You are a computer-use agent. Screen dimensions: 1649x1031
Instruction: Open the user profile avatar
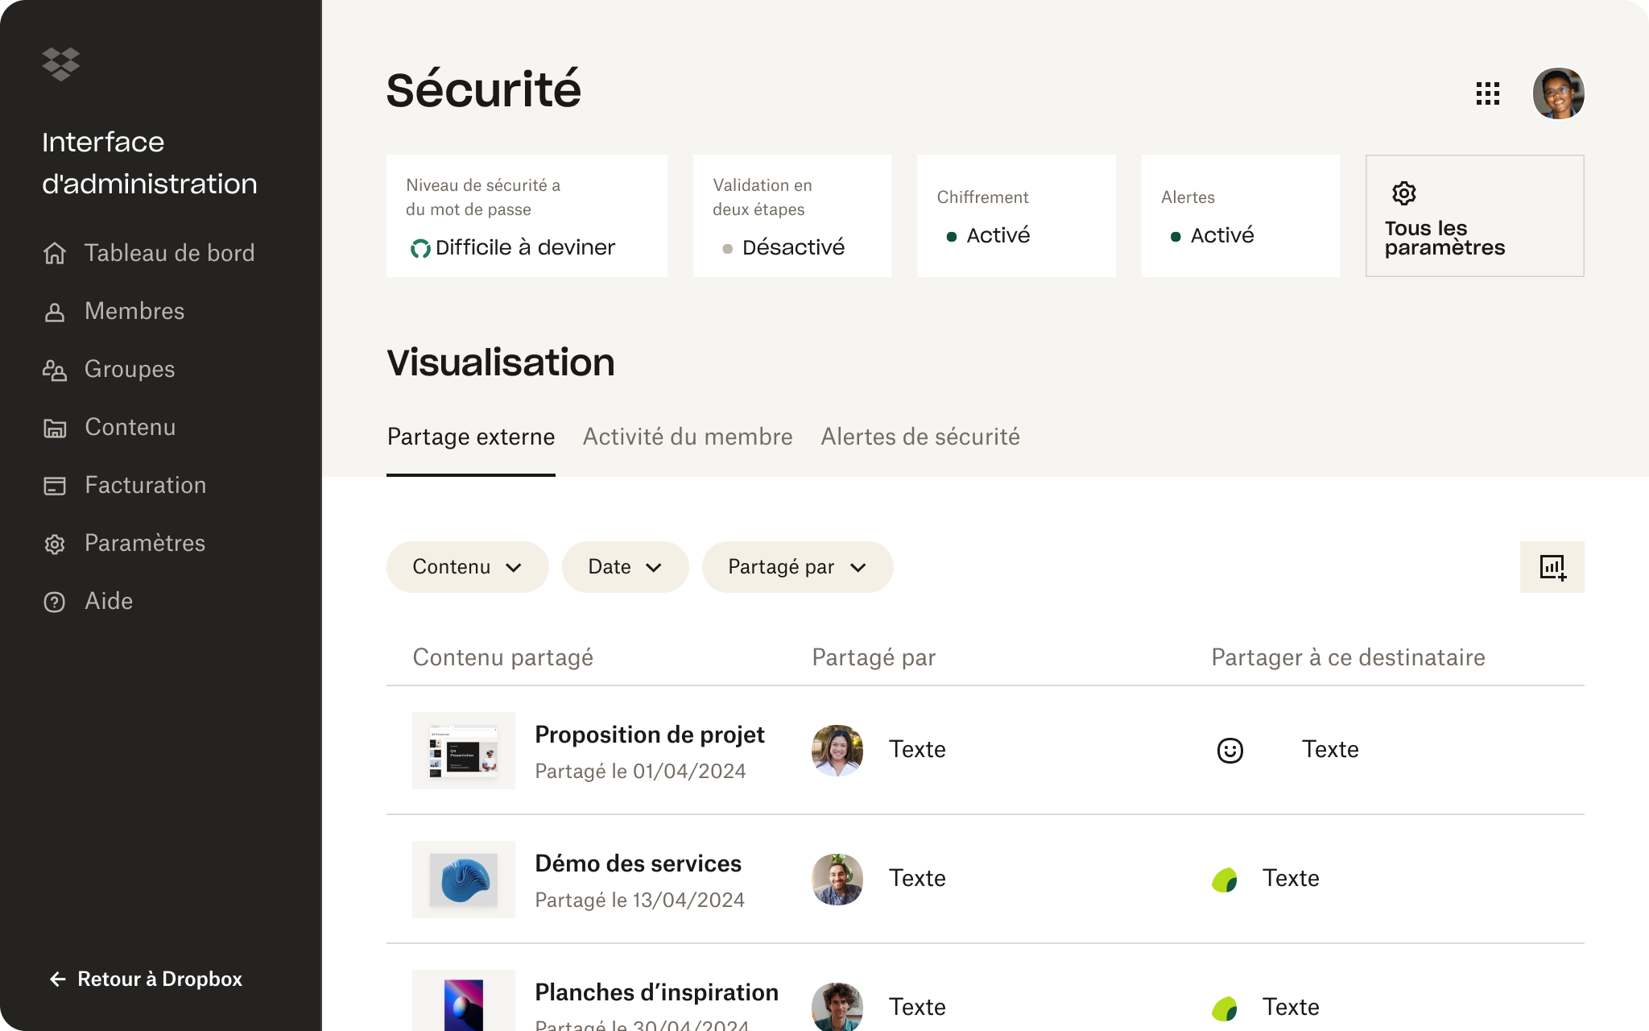(1559, 93)
